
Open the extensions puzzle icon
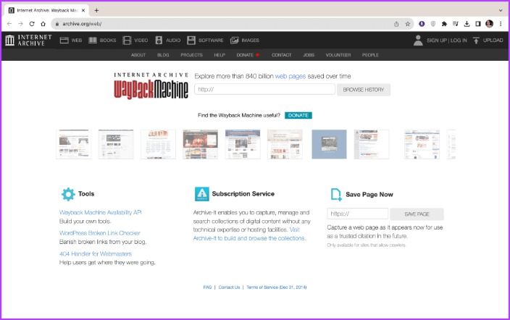(x=444, y=24)
